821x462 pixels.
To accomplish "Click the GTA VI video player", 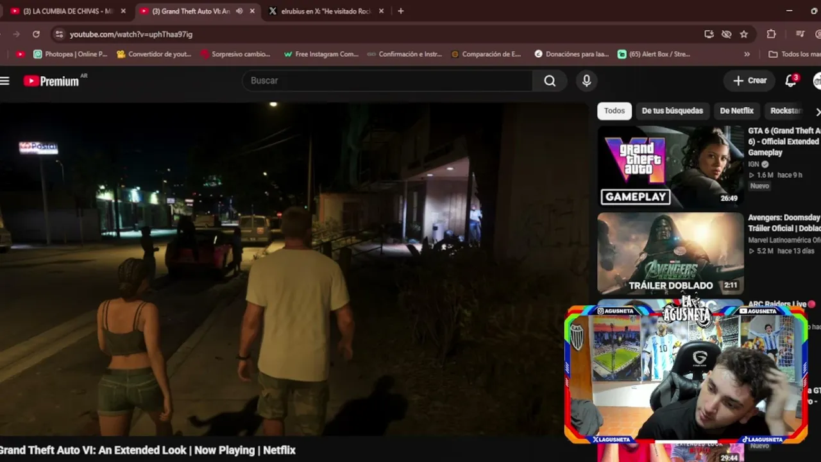I will pyautogui.click(x=293, y=269).
